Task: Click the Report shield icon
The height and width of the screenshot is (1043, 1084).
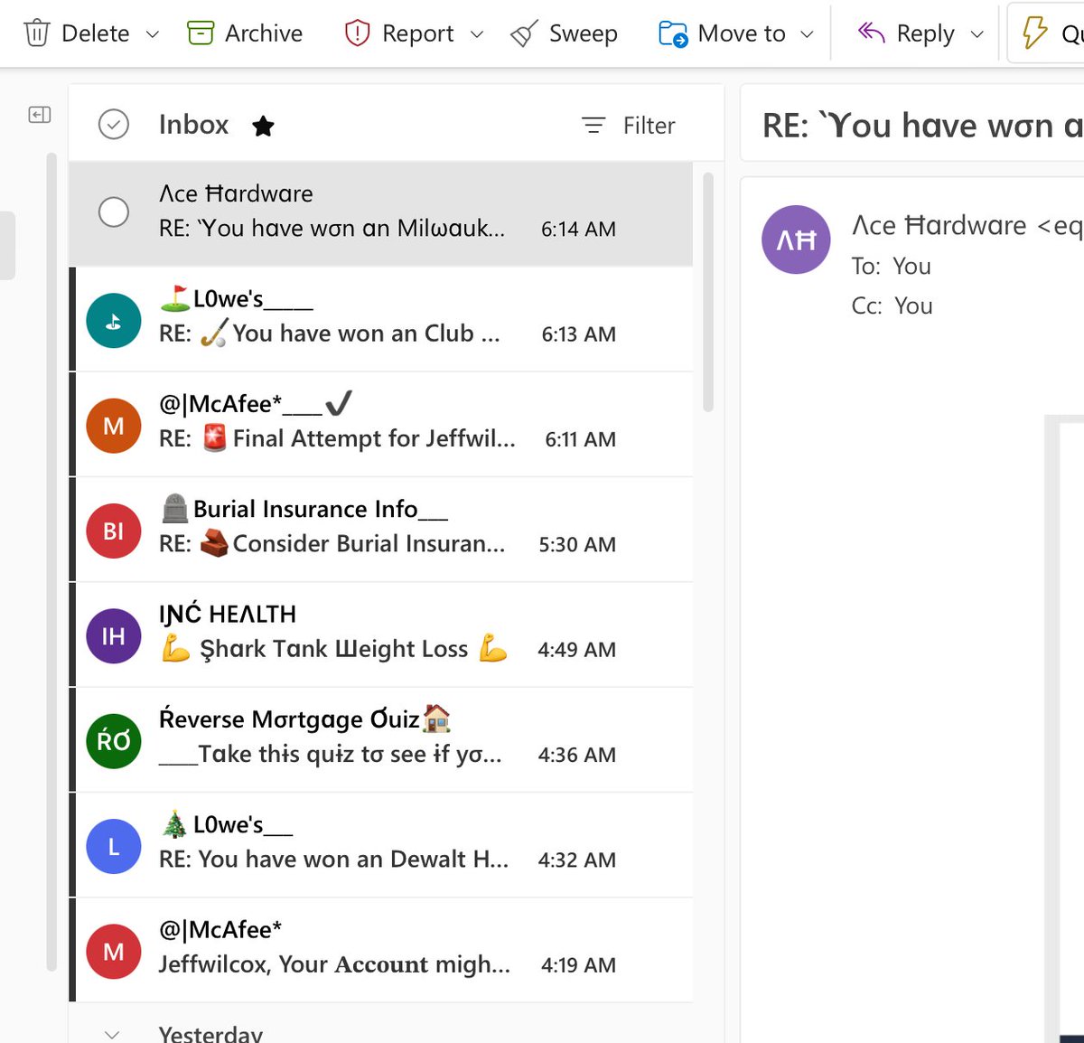Action: (358, 33)
